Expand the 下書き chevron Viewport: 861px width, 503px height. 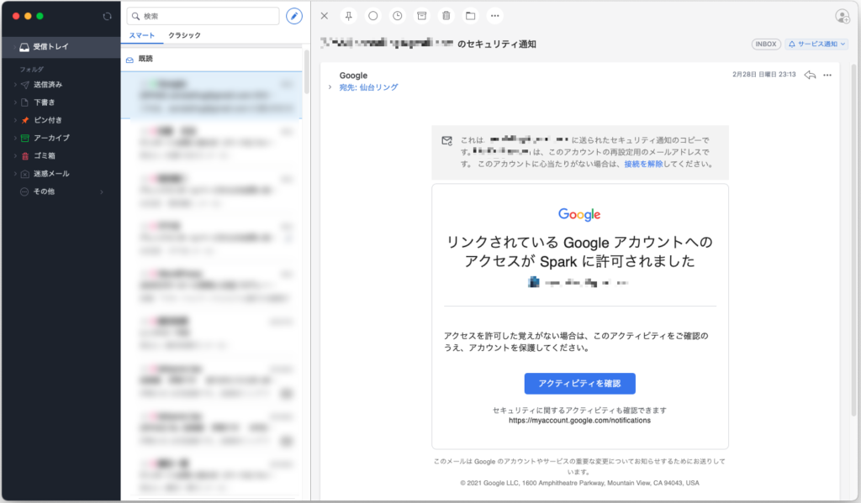click(15, 102)
